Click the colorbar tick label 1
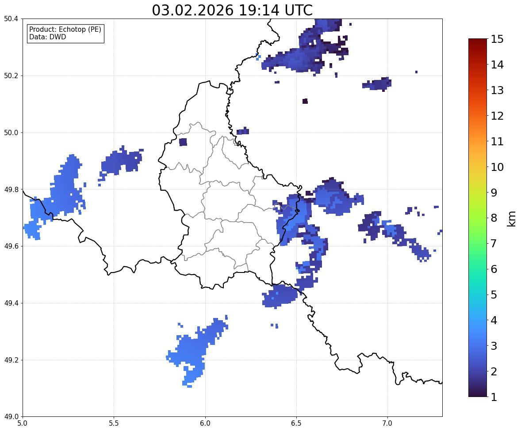The height and width of the screenshot is (431, 521). pyautogui.click(x=494, y=397)
